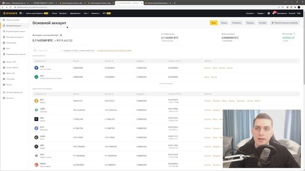
Task: Toggle the balance visibility eye icon
Action: click(x=61, y=35)
